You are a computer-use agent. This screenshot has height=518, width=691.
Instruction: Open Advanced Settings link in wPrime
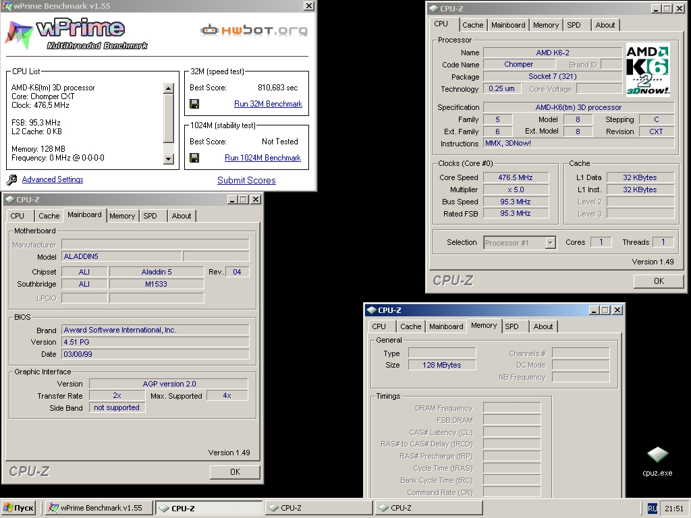[x=53, y=179]
